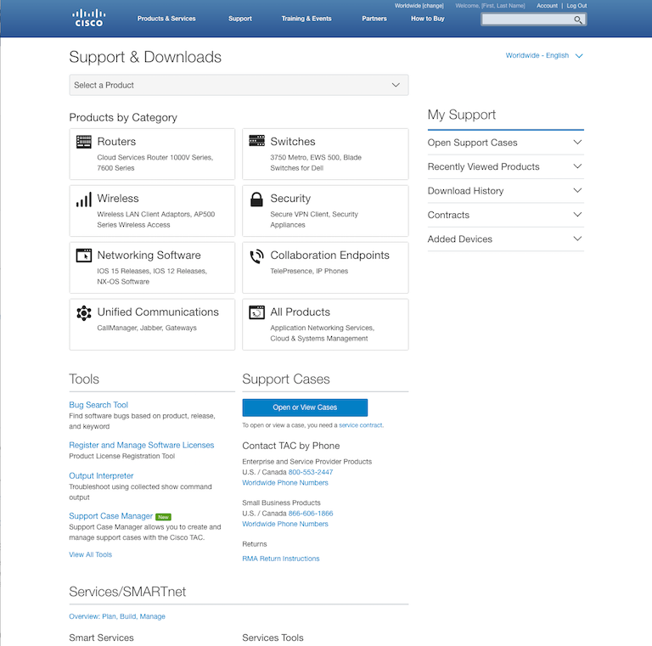The image size is (652, 646).
Task: Open Register and Manage Software Licenses
Action: click(x=142, y=445)
